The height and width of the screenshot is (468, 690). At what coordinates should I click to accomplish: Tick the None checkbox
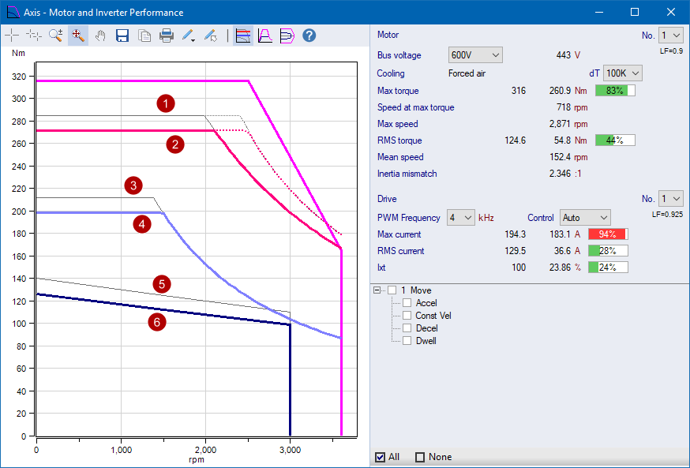[x=420, y=457]
